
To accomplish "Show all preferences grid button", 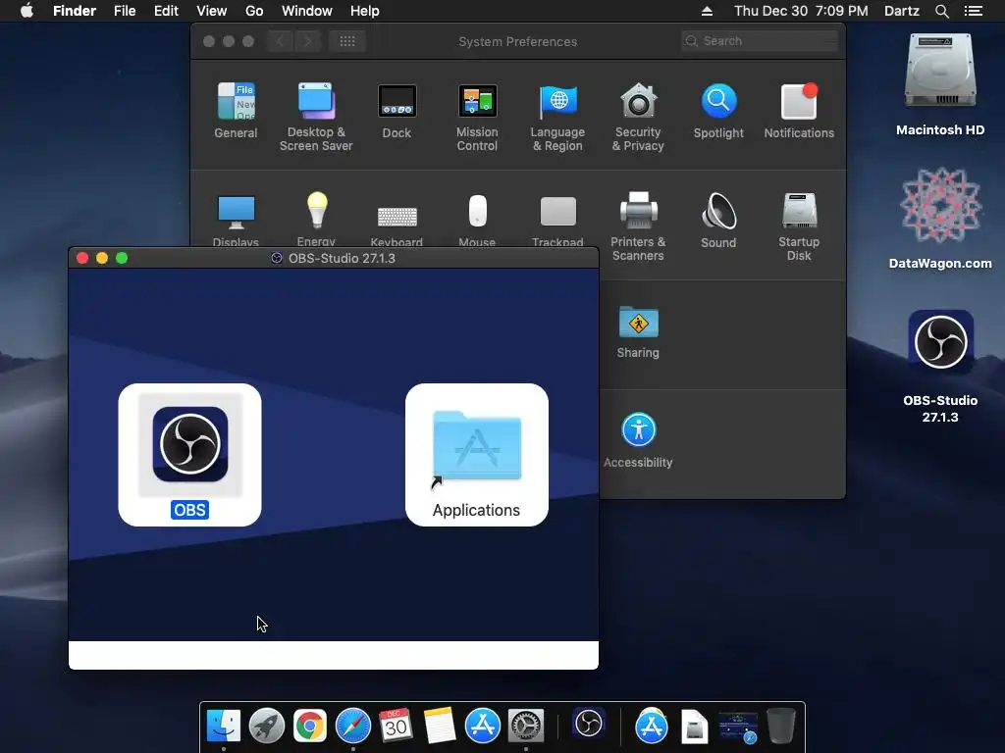I will [347, 41].
